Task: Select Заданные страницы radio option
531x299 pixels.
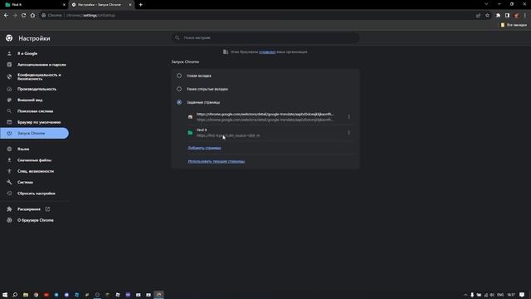Action: coord(179,102)
